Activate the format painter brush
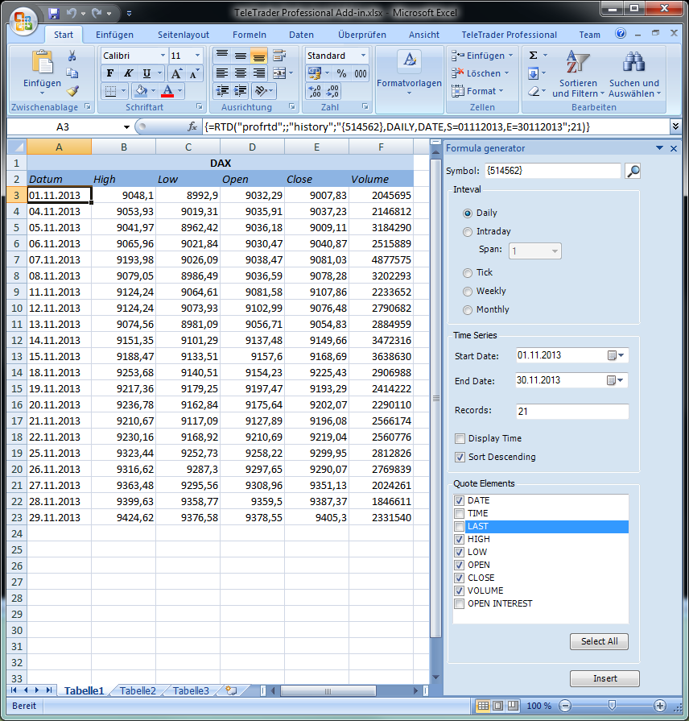689x721 pixels. point(72,91)
